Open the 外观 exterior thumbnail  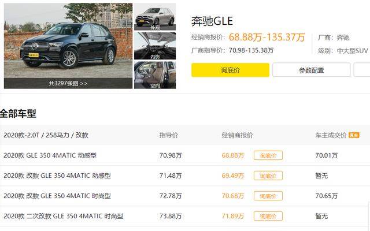[155, 17]
